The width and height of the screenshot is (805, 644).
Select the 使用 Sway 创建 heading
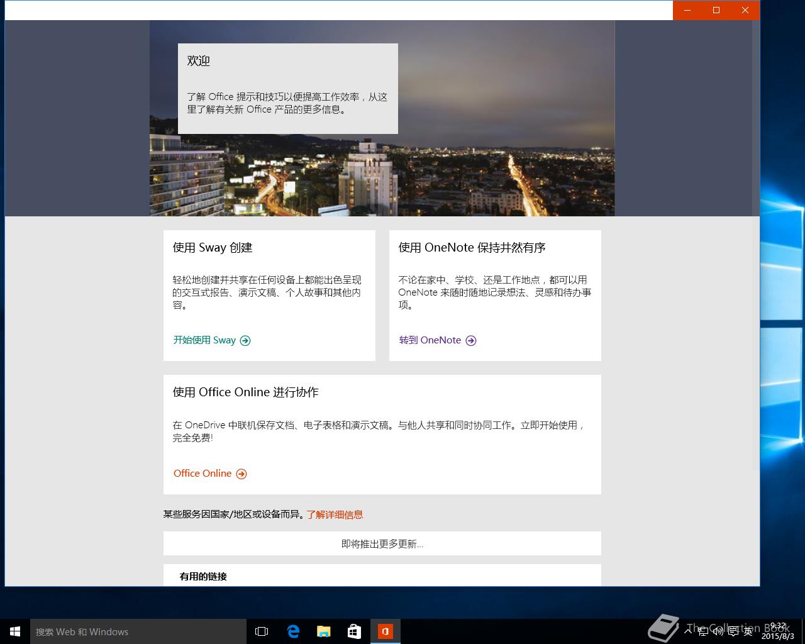[213, 248]
